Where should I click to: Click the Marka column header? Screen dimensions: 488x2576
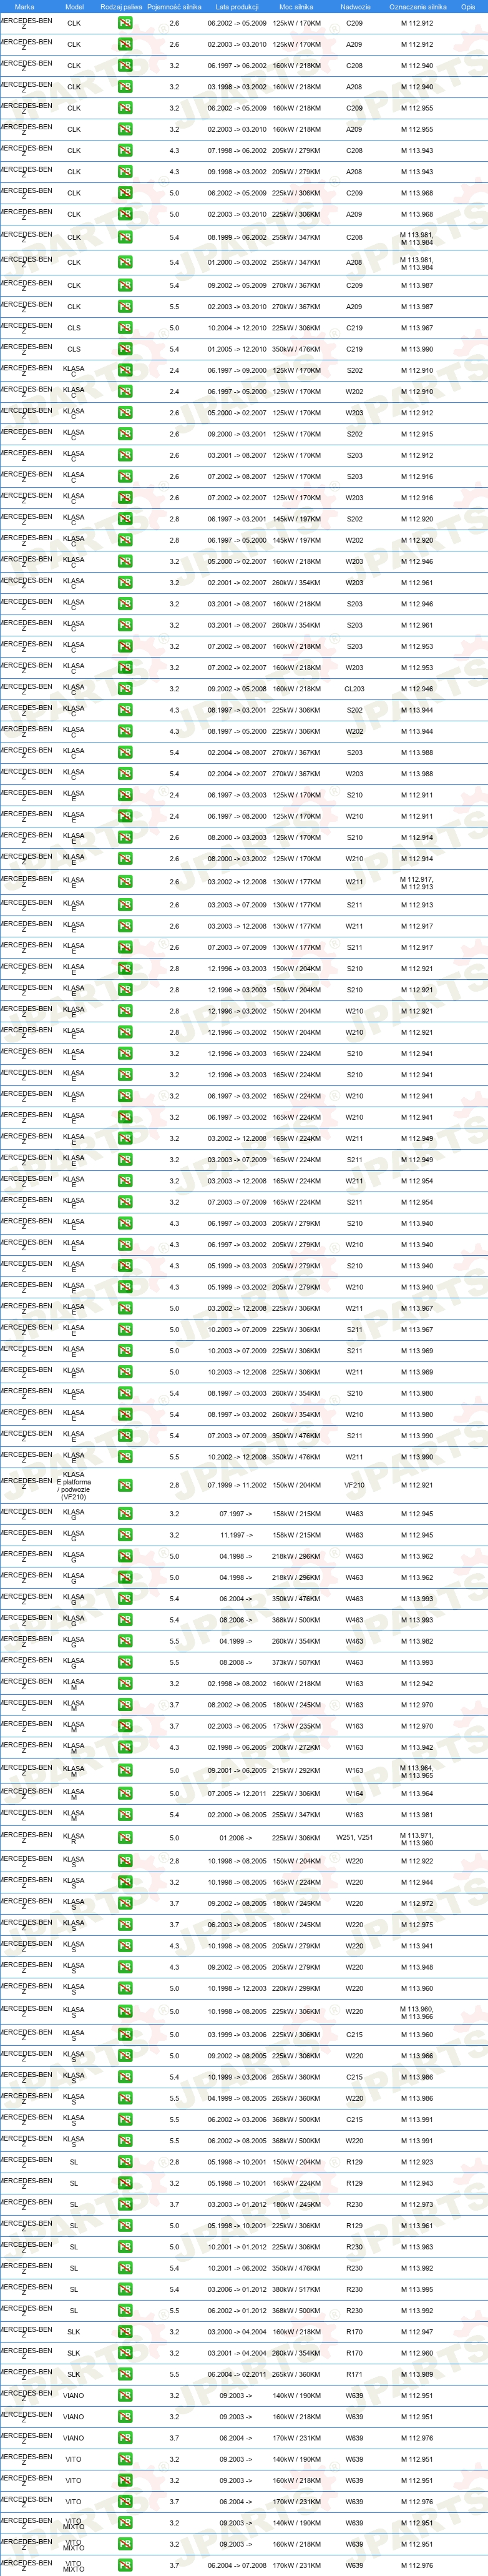tap(24, 7)
